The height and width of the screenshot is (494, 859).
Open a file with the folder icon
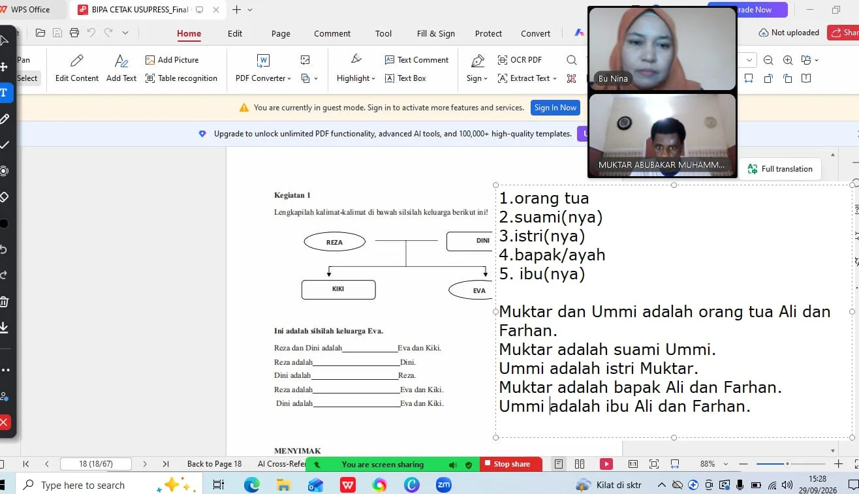click(40, 33)
